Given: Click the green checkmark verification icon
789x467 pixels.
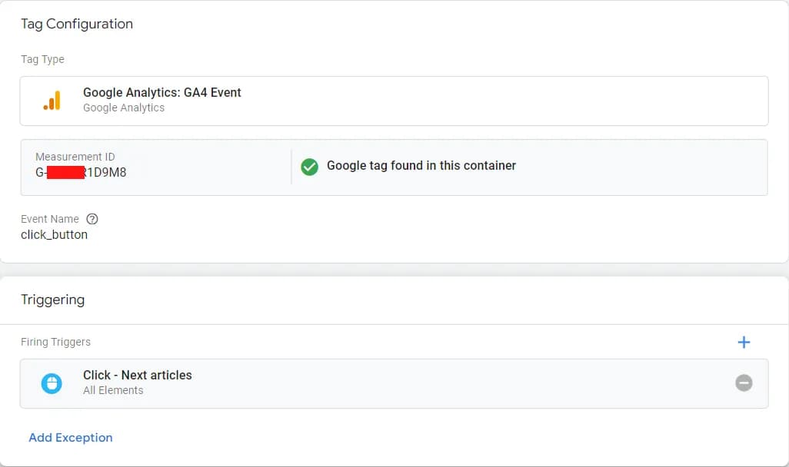Looking at the screenshot, I should click(309, 166).
